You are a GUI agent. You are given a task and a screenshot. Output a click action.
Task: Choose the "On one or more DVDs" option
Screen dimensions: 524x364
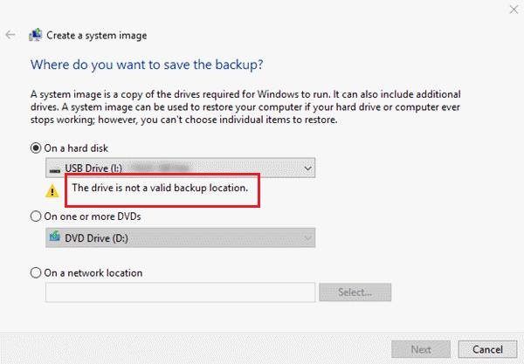[36, 216]
